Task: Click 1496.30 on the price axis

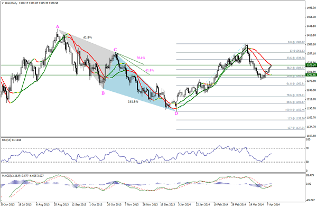Action: point(311,8)
